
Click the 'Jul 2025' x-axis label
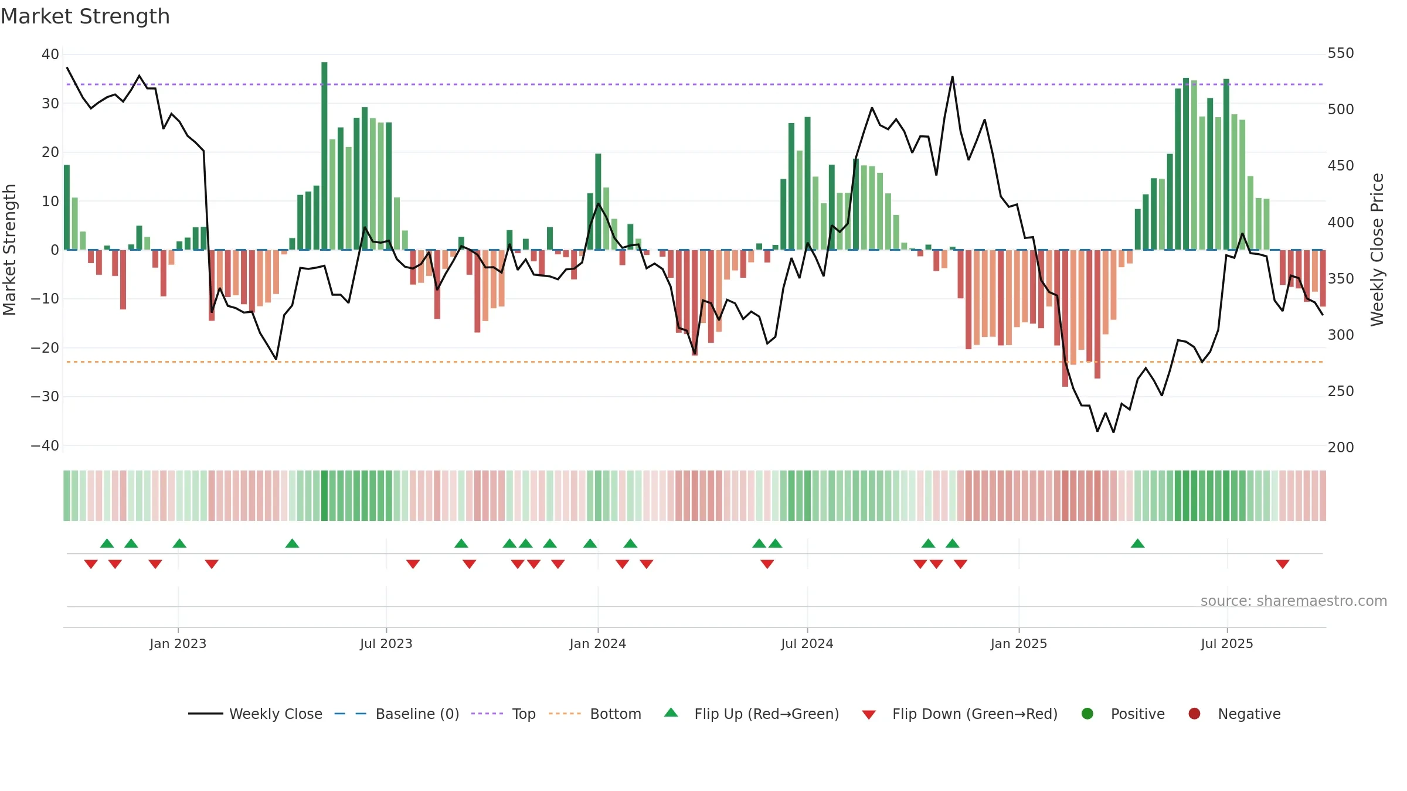(x=1227, y=644)
